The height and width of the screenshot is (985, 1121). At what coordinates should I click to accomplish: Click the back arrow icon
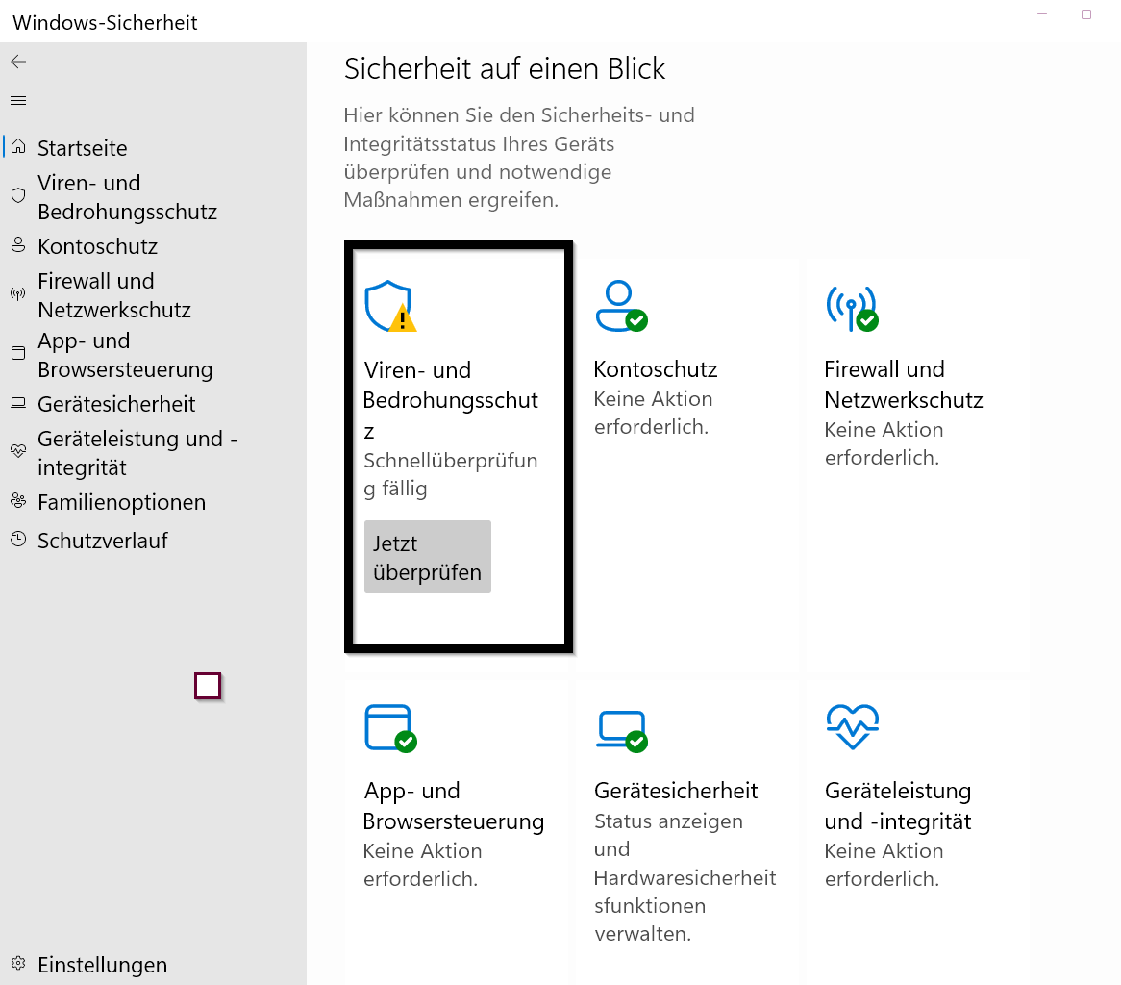(x=18, y=62)
